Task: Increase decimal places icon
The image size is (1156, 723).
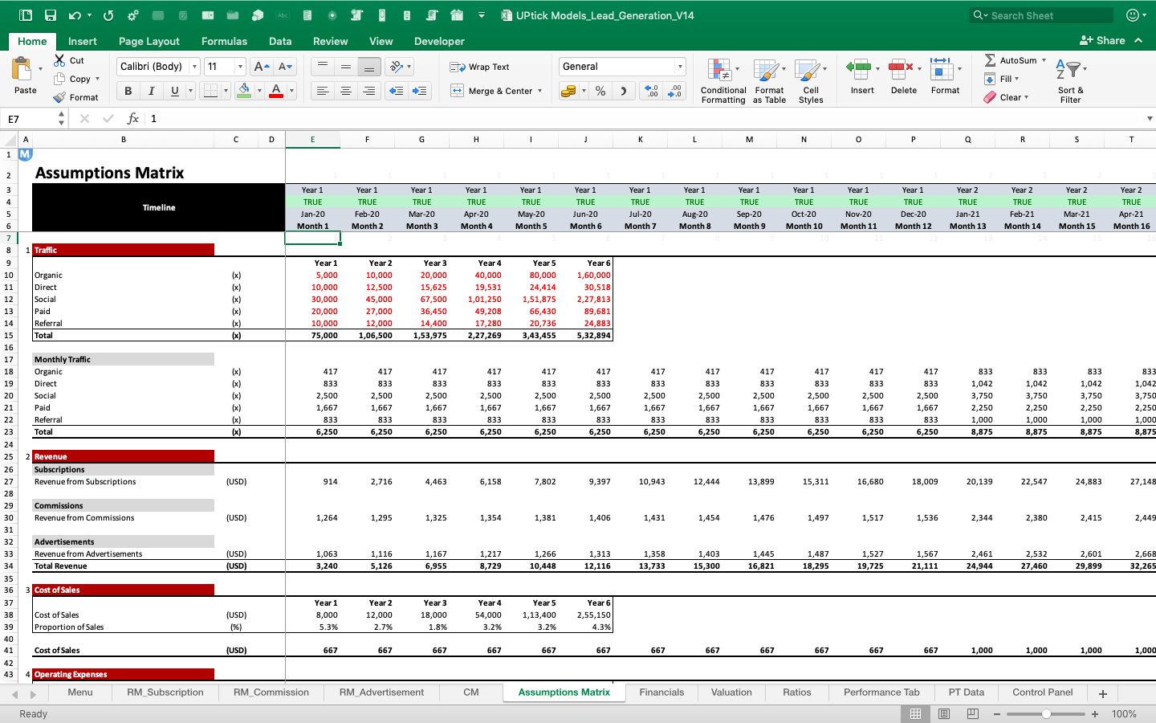Action: pyautogui.click(x=651, y=91)
